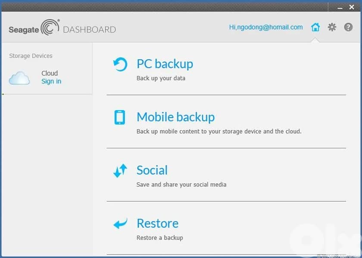Open the Restore section
362x258 pixels.
[158, 224]
